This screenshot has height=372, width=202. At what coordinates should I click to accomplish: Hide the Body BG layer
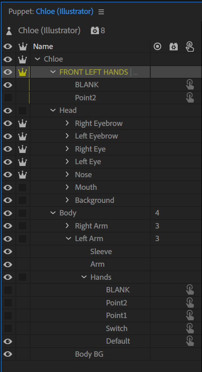(8, 354)
